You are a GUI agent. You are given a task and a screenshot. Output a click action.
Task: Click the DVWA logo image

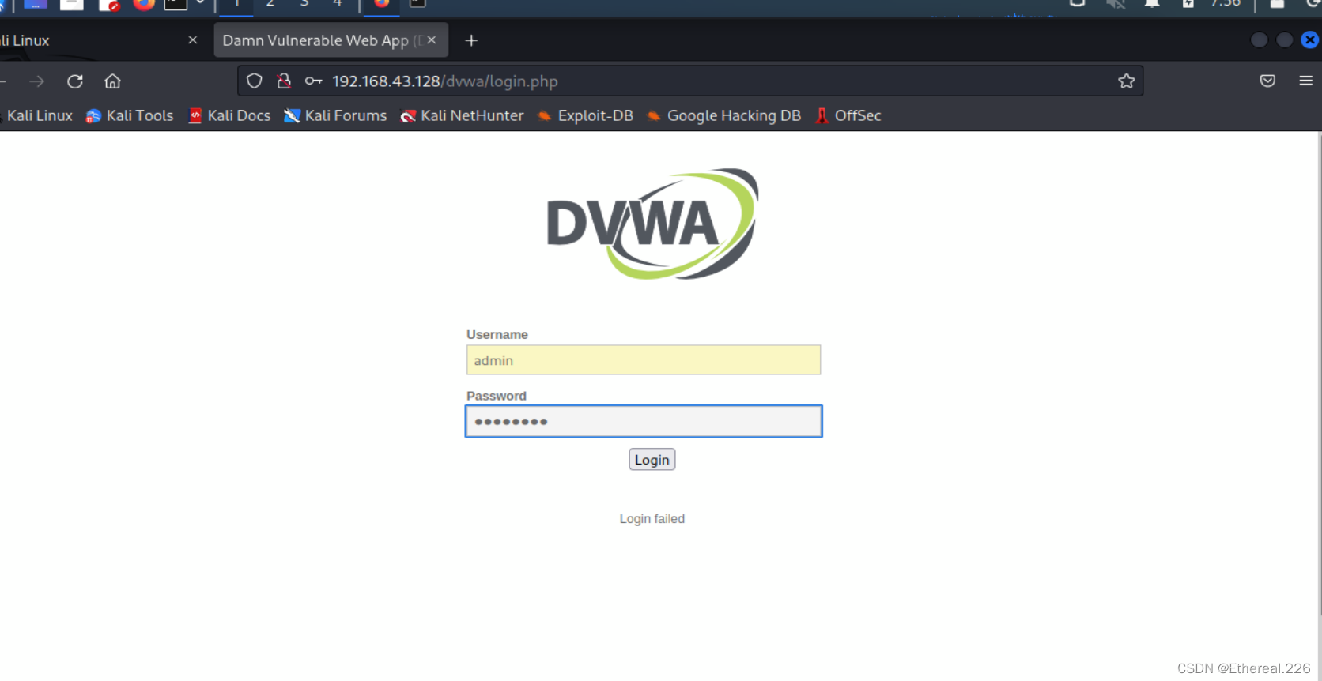click(652, 224)
